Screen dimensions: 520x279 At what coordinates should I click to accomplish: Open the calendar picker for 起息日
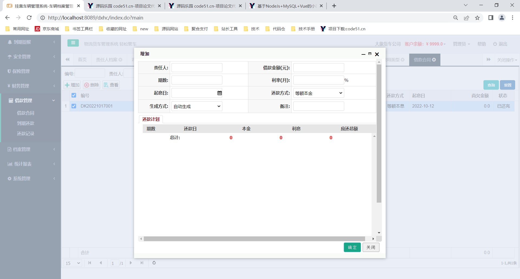219,93
